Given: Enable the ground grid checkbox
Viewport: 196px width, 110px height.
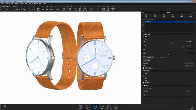Looking at the screenshot, I should click(x=143, y=83).
